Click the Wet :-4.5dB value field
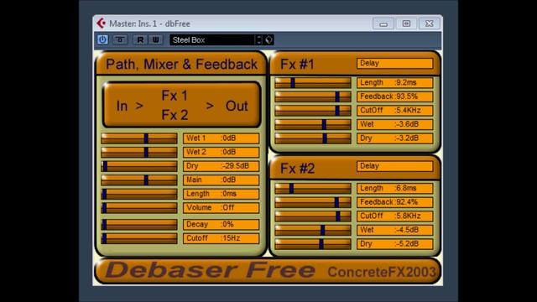Screen dimensions: 537x302 (394, 230)
